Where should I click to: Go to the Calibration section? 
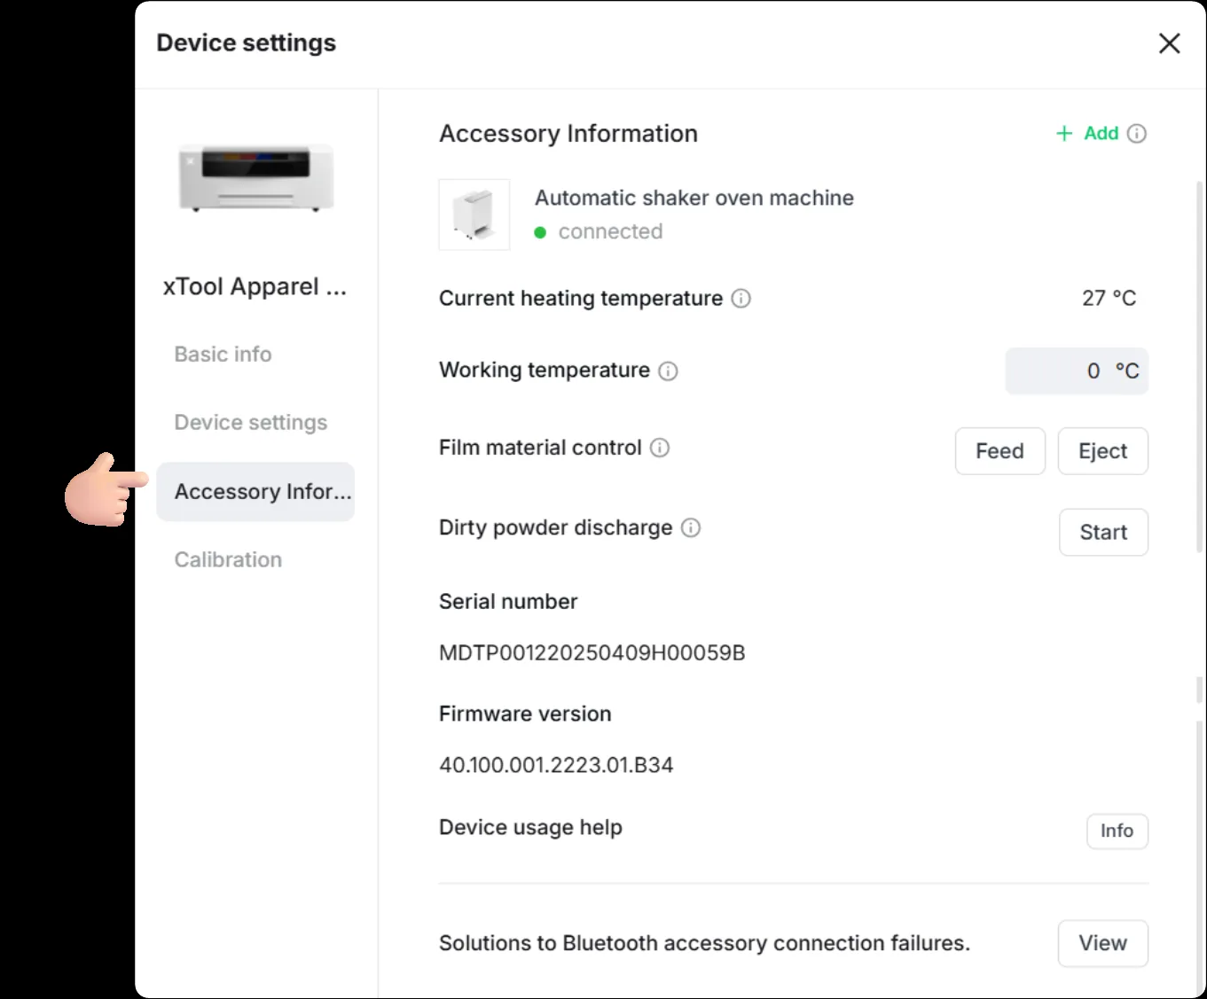tap(228, 560)
